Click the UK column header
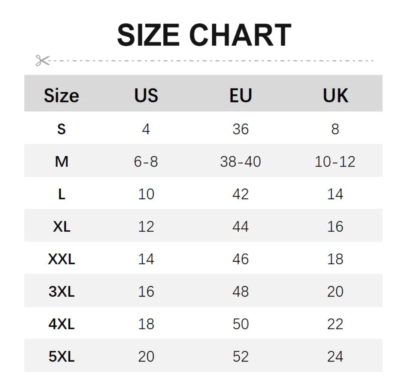Viewport: 409px width, 387px height. tap(335, 95)
